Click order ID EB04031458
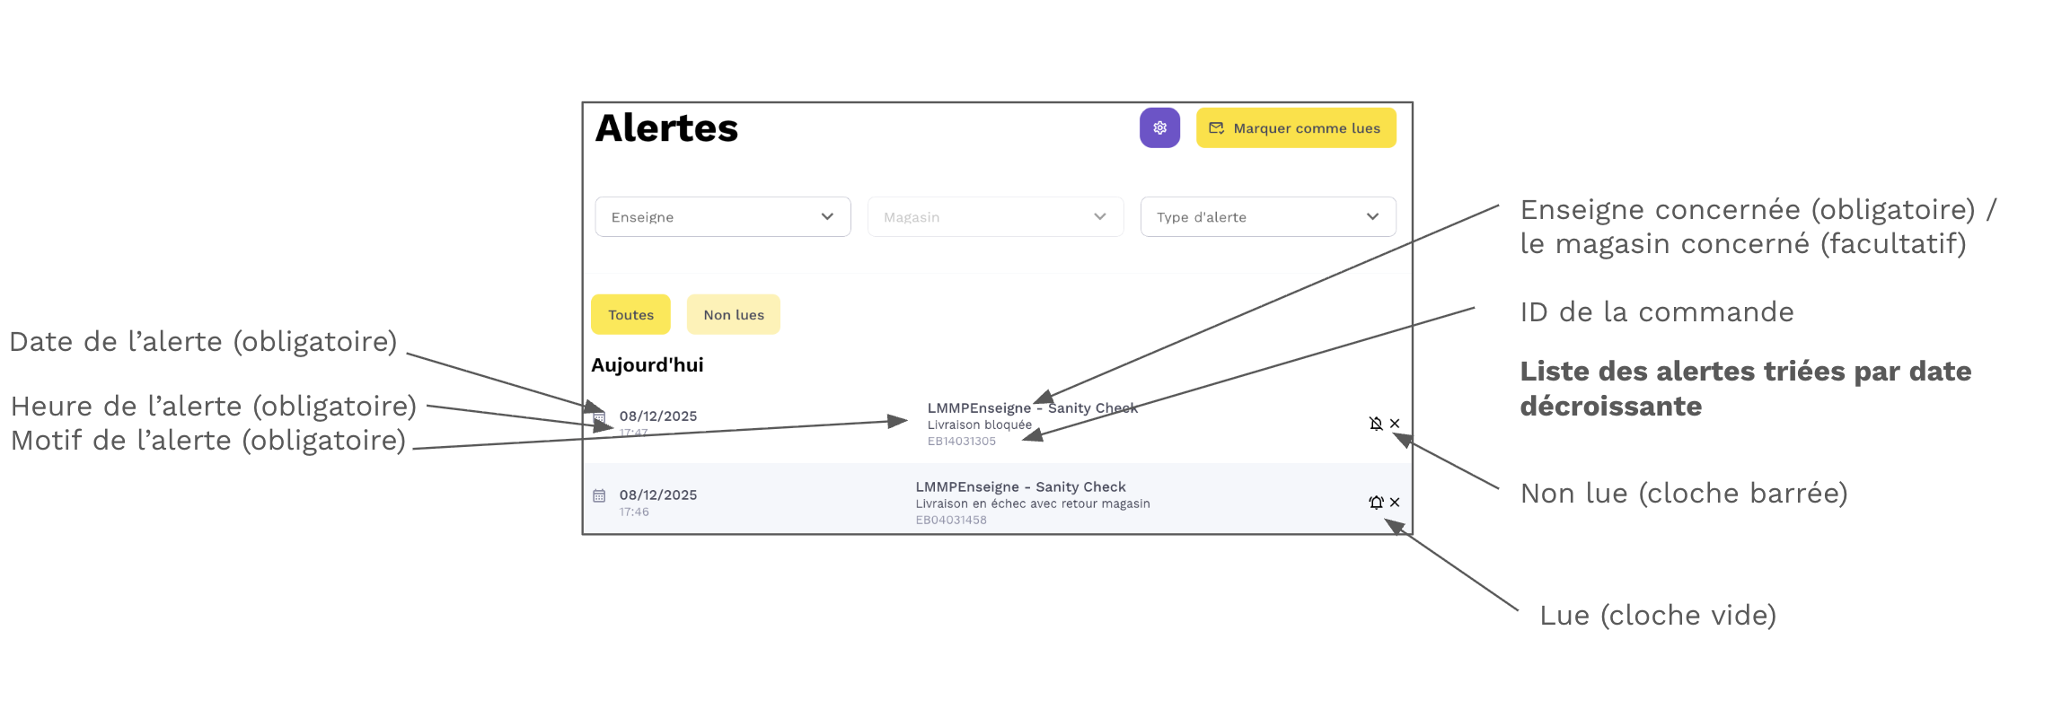Screen dimensions: 2053x718 pyautogui.click(x=950, y=521)
